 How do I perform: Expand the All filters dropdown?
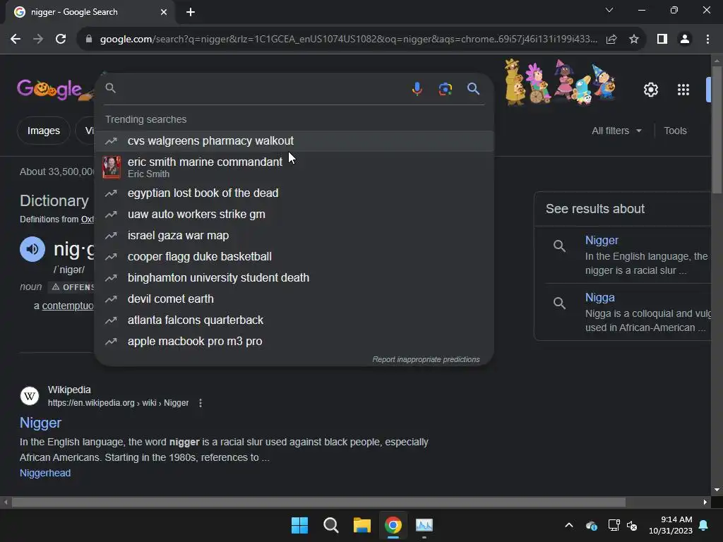click(616, 131)
